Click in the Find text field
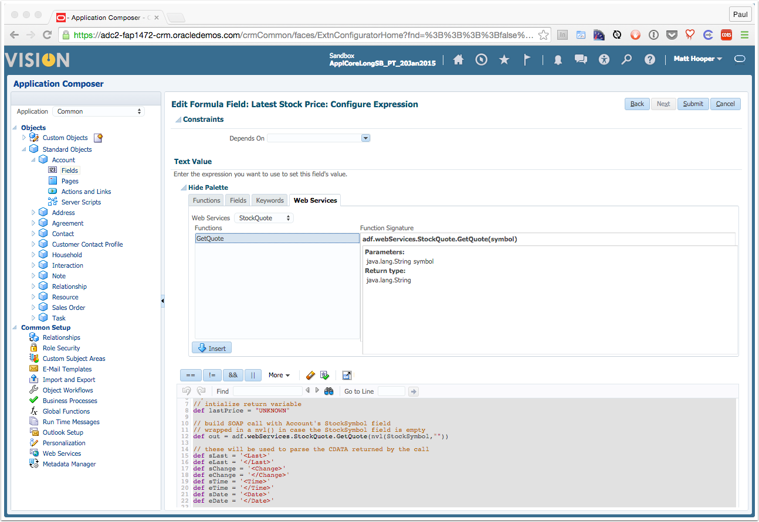 [267, 391]
